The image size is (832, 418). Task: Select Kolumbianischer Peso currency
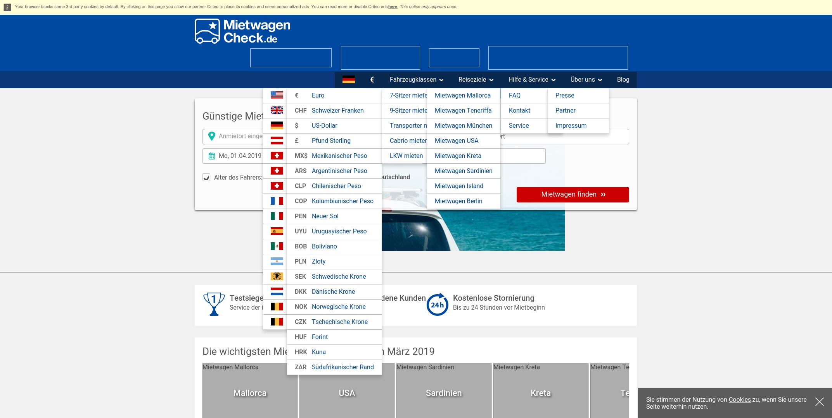coord(334,201)
